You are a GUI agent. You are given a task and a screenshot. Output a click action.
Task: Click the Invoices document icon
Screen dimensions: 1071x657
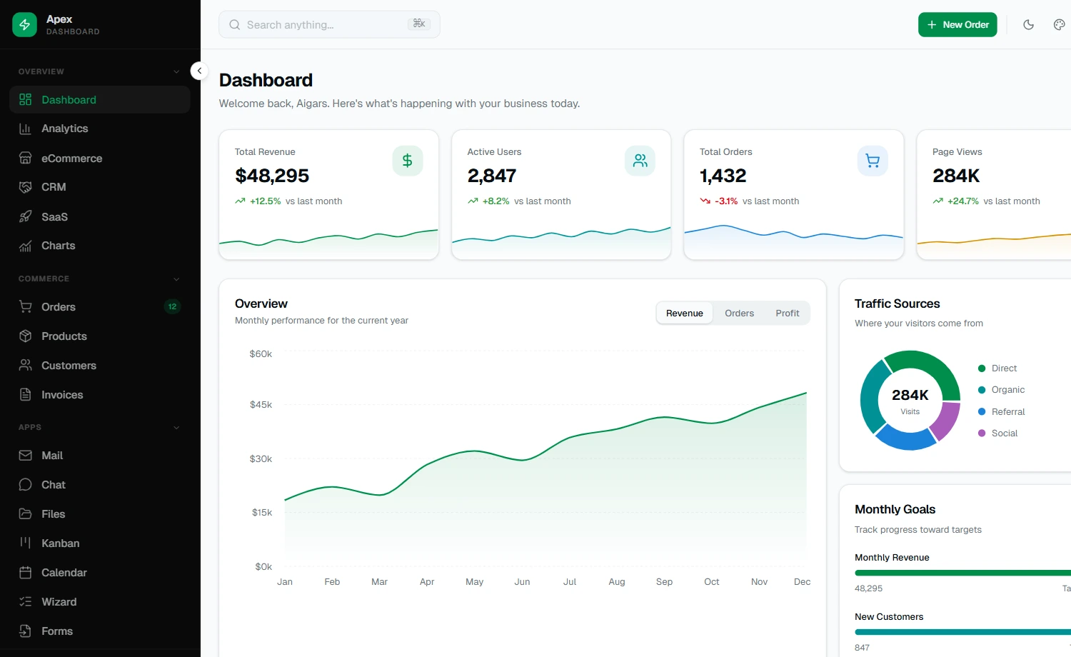pyautogui.click(x=26, y=395)
